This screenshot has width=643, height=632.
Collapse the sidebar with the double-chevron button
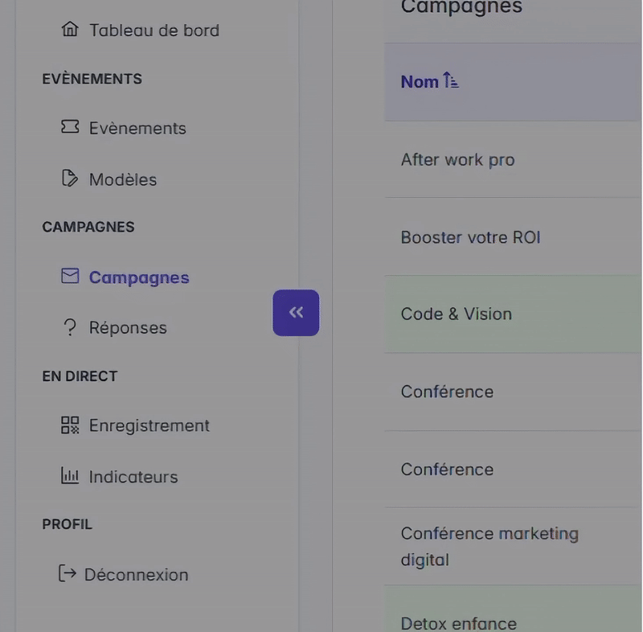click(296, 313)
